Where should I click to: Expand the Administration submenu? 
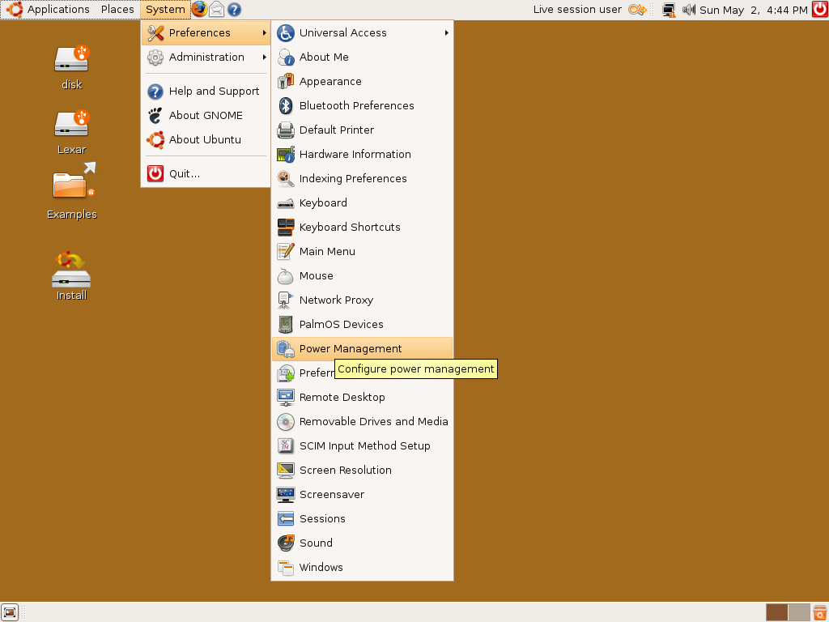[x=206, y=58]
